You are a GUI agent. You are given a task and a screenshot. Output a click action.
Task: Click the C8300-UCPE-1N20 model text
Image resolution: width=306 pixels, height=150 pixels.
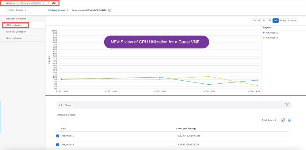pos(96,10)
